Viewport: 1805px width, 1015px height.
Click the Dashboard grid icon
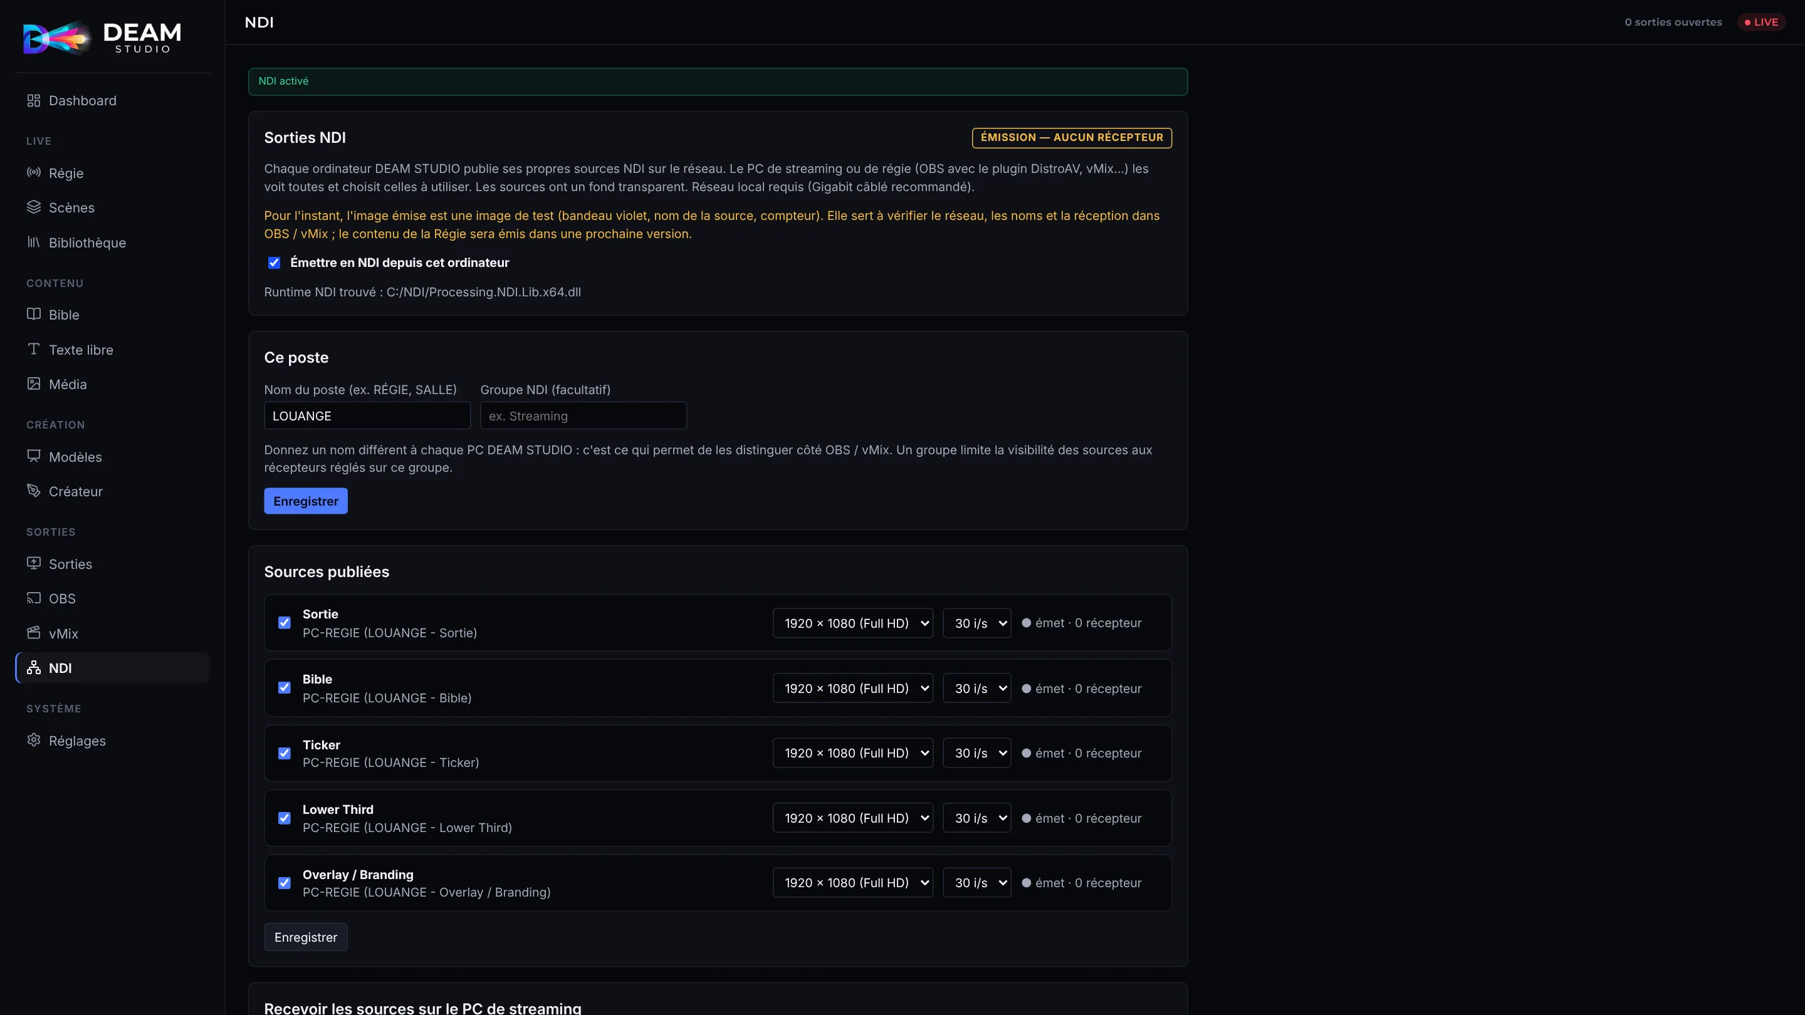pos(34,100)
